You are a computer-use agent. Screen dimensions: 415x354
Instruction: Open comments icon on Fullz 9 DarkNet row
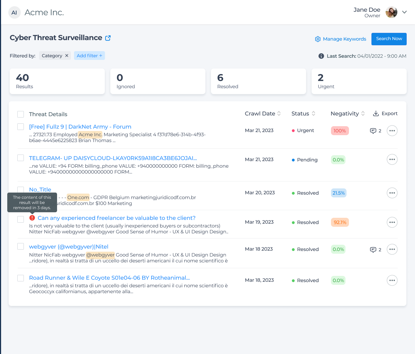coord(373,131)
